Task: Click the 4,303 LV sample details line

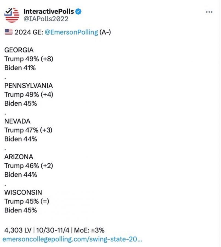Action: [x=54, y=230]
